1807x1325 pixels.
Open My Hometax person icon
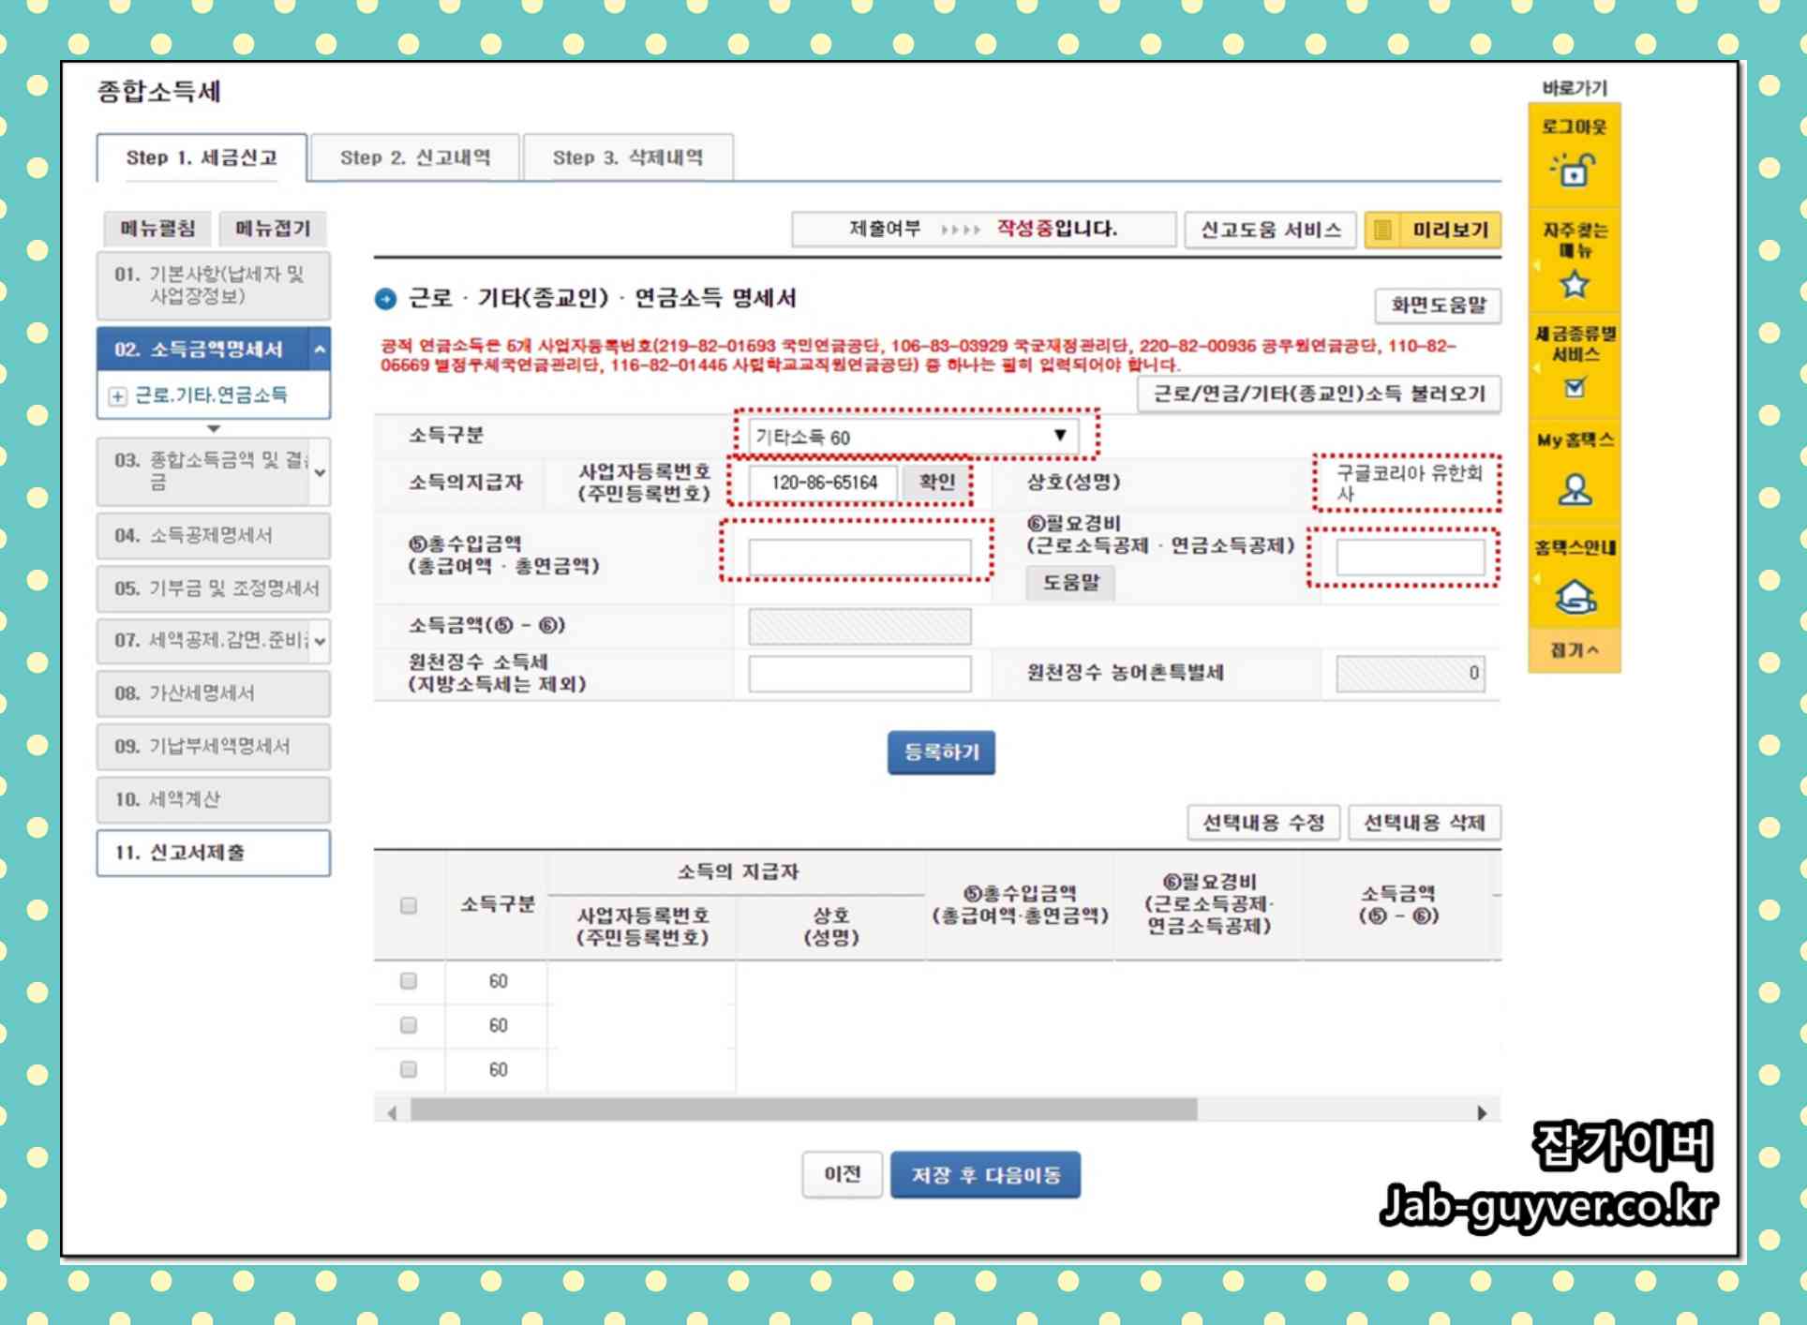pos(1575,489)
